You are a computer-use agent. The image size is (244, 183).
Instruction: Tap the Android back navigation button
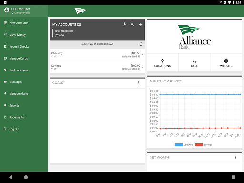[x=10, y=177]
